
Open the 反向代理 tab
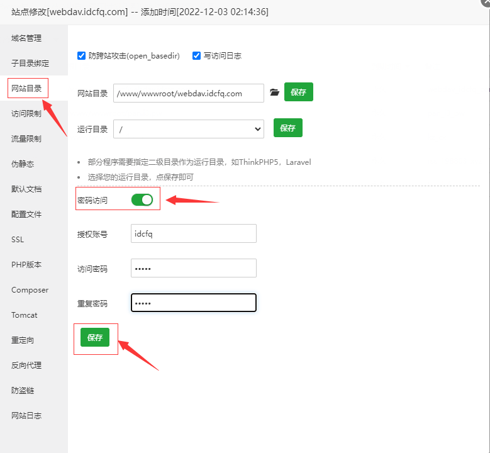(26, 366)
